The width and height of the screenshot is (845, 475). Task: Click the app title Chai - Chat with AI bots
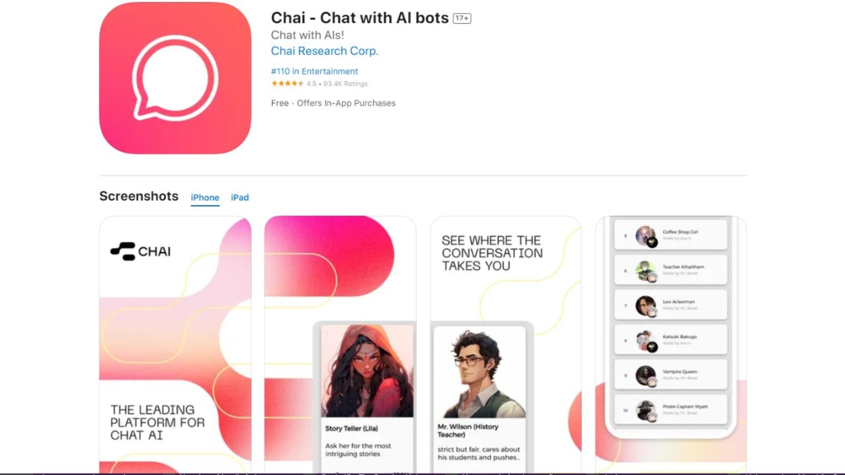point(360,18)
